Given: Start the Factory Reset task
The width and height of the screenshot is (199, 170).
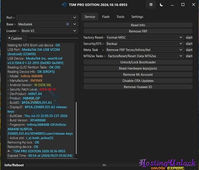Looking at the screenshot, I should pos(189,37).
